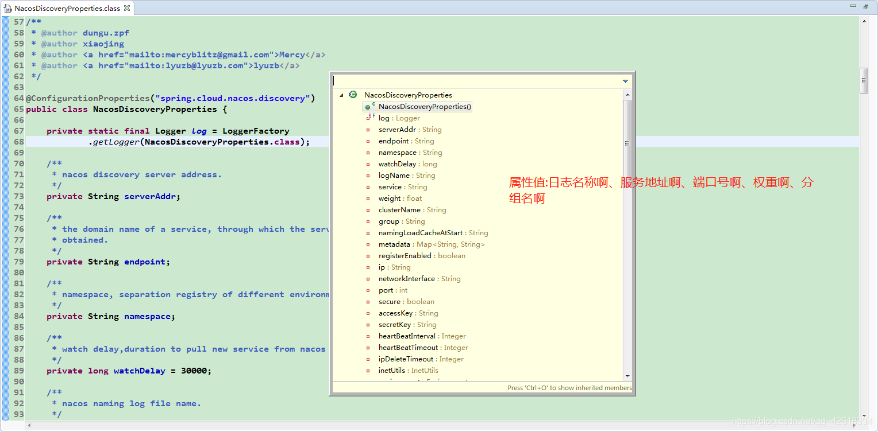Click the editor vertical scrollbar thumb
Screen dimensions: 878x432
click(864, 80)
